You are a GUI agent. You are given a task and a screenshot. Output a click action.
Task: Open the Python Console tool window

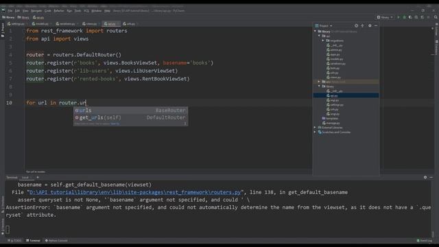click(x=56, y=241)
